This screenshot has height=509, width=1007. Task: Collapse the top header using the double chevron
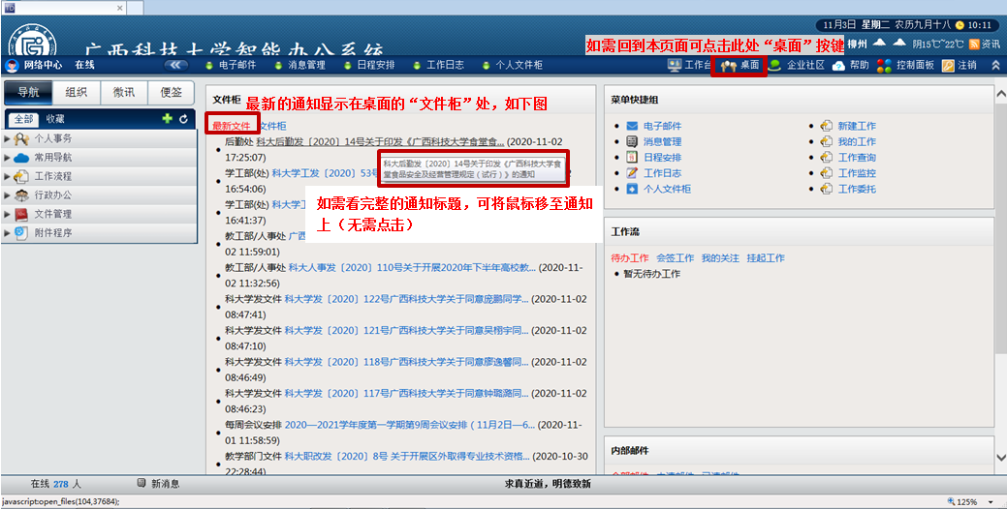[x=995, y=66]
